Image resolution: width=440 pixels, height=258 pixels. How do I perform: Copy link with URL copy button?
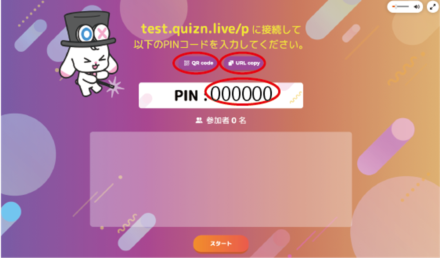click(244, 63)
